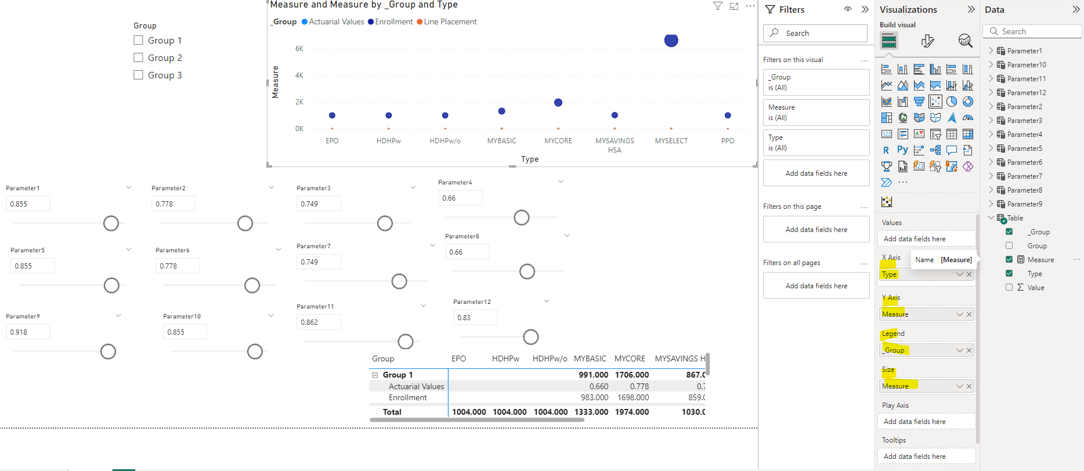Select the R script visual
Viewport: 1084px width, 471px height.
tap(886, 150)
